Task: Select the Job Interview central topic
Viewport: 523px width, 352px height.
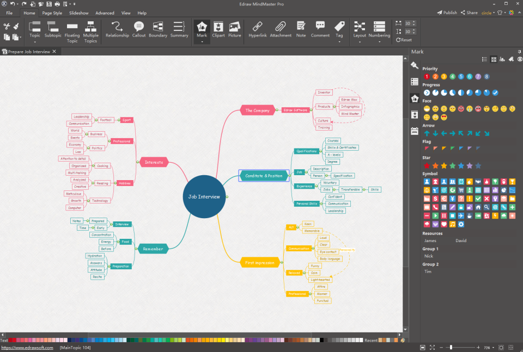Action: coord(204,197)
